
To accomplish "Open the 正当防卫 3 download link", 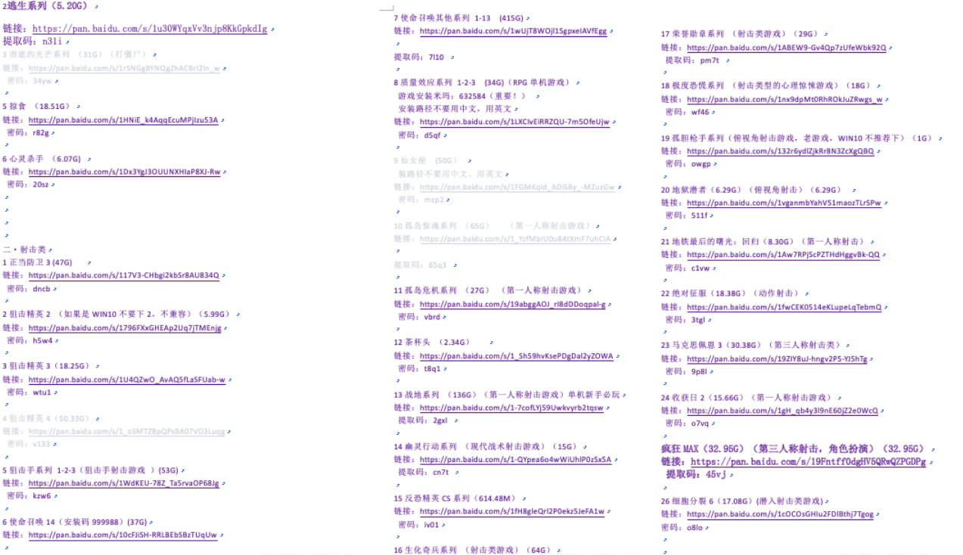I will 124,275.
